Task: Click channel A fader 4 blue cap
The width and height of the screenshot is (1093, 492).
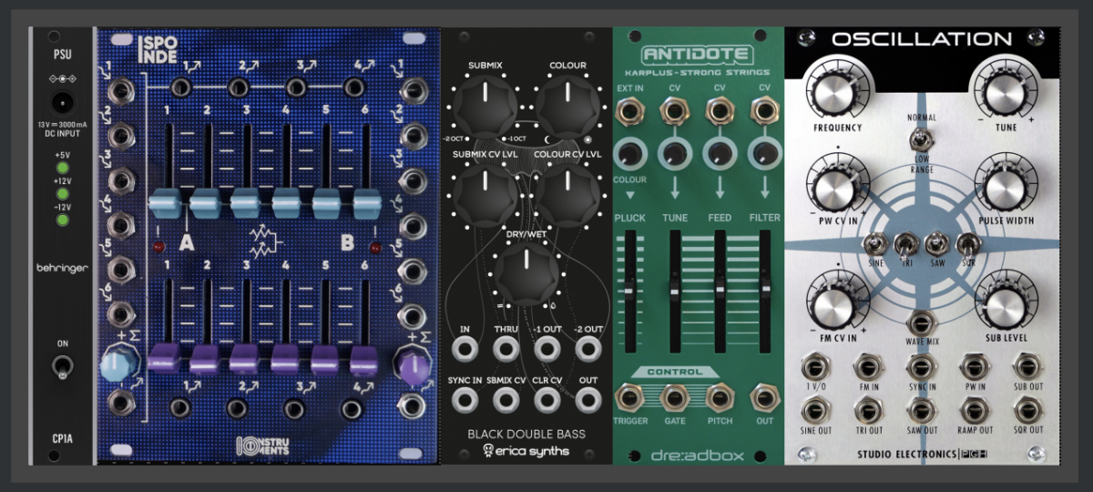Action: point(286,201)
